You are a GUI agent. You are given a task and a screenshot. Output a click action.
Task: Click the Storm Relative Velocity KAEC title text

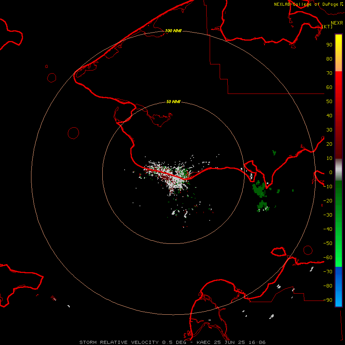172,342
